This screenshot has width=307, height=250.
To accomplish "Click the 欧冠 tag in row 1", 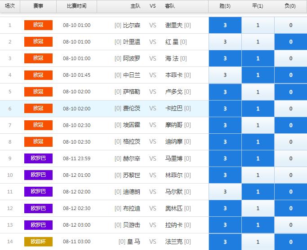I will (x=38, y=25).
